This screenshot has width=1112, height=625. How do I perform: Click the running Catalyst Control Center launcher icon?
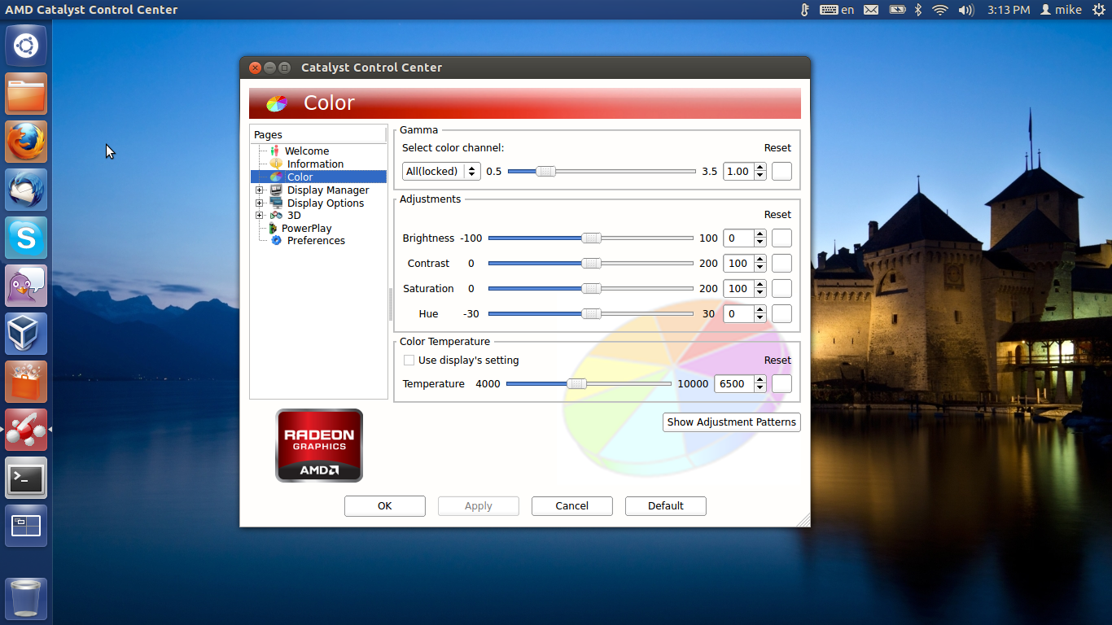click(x=26, y=430)
